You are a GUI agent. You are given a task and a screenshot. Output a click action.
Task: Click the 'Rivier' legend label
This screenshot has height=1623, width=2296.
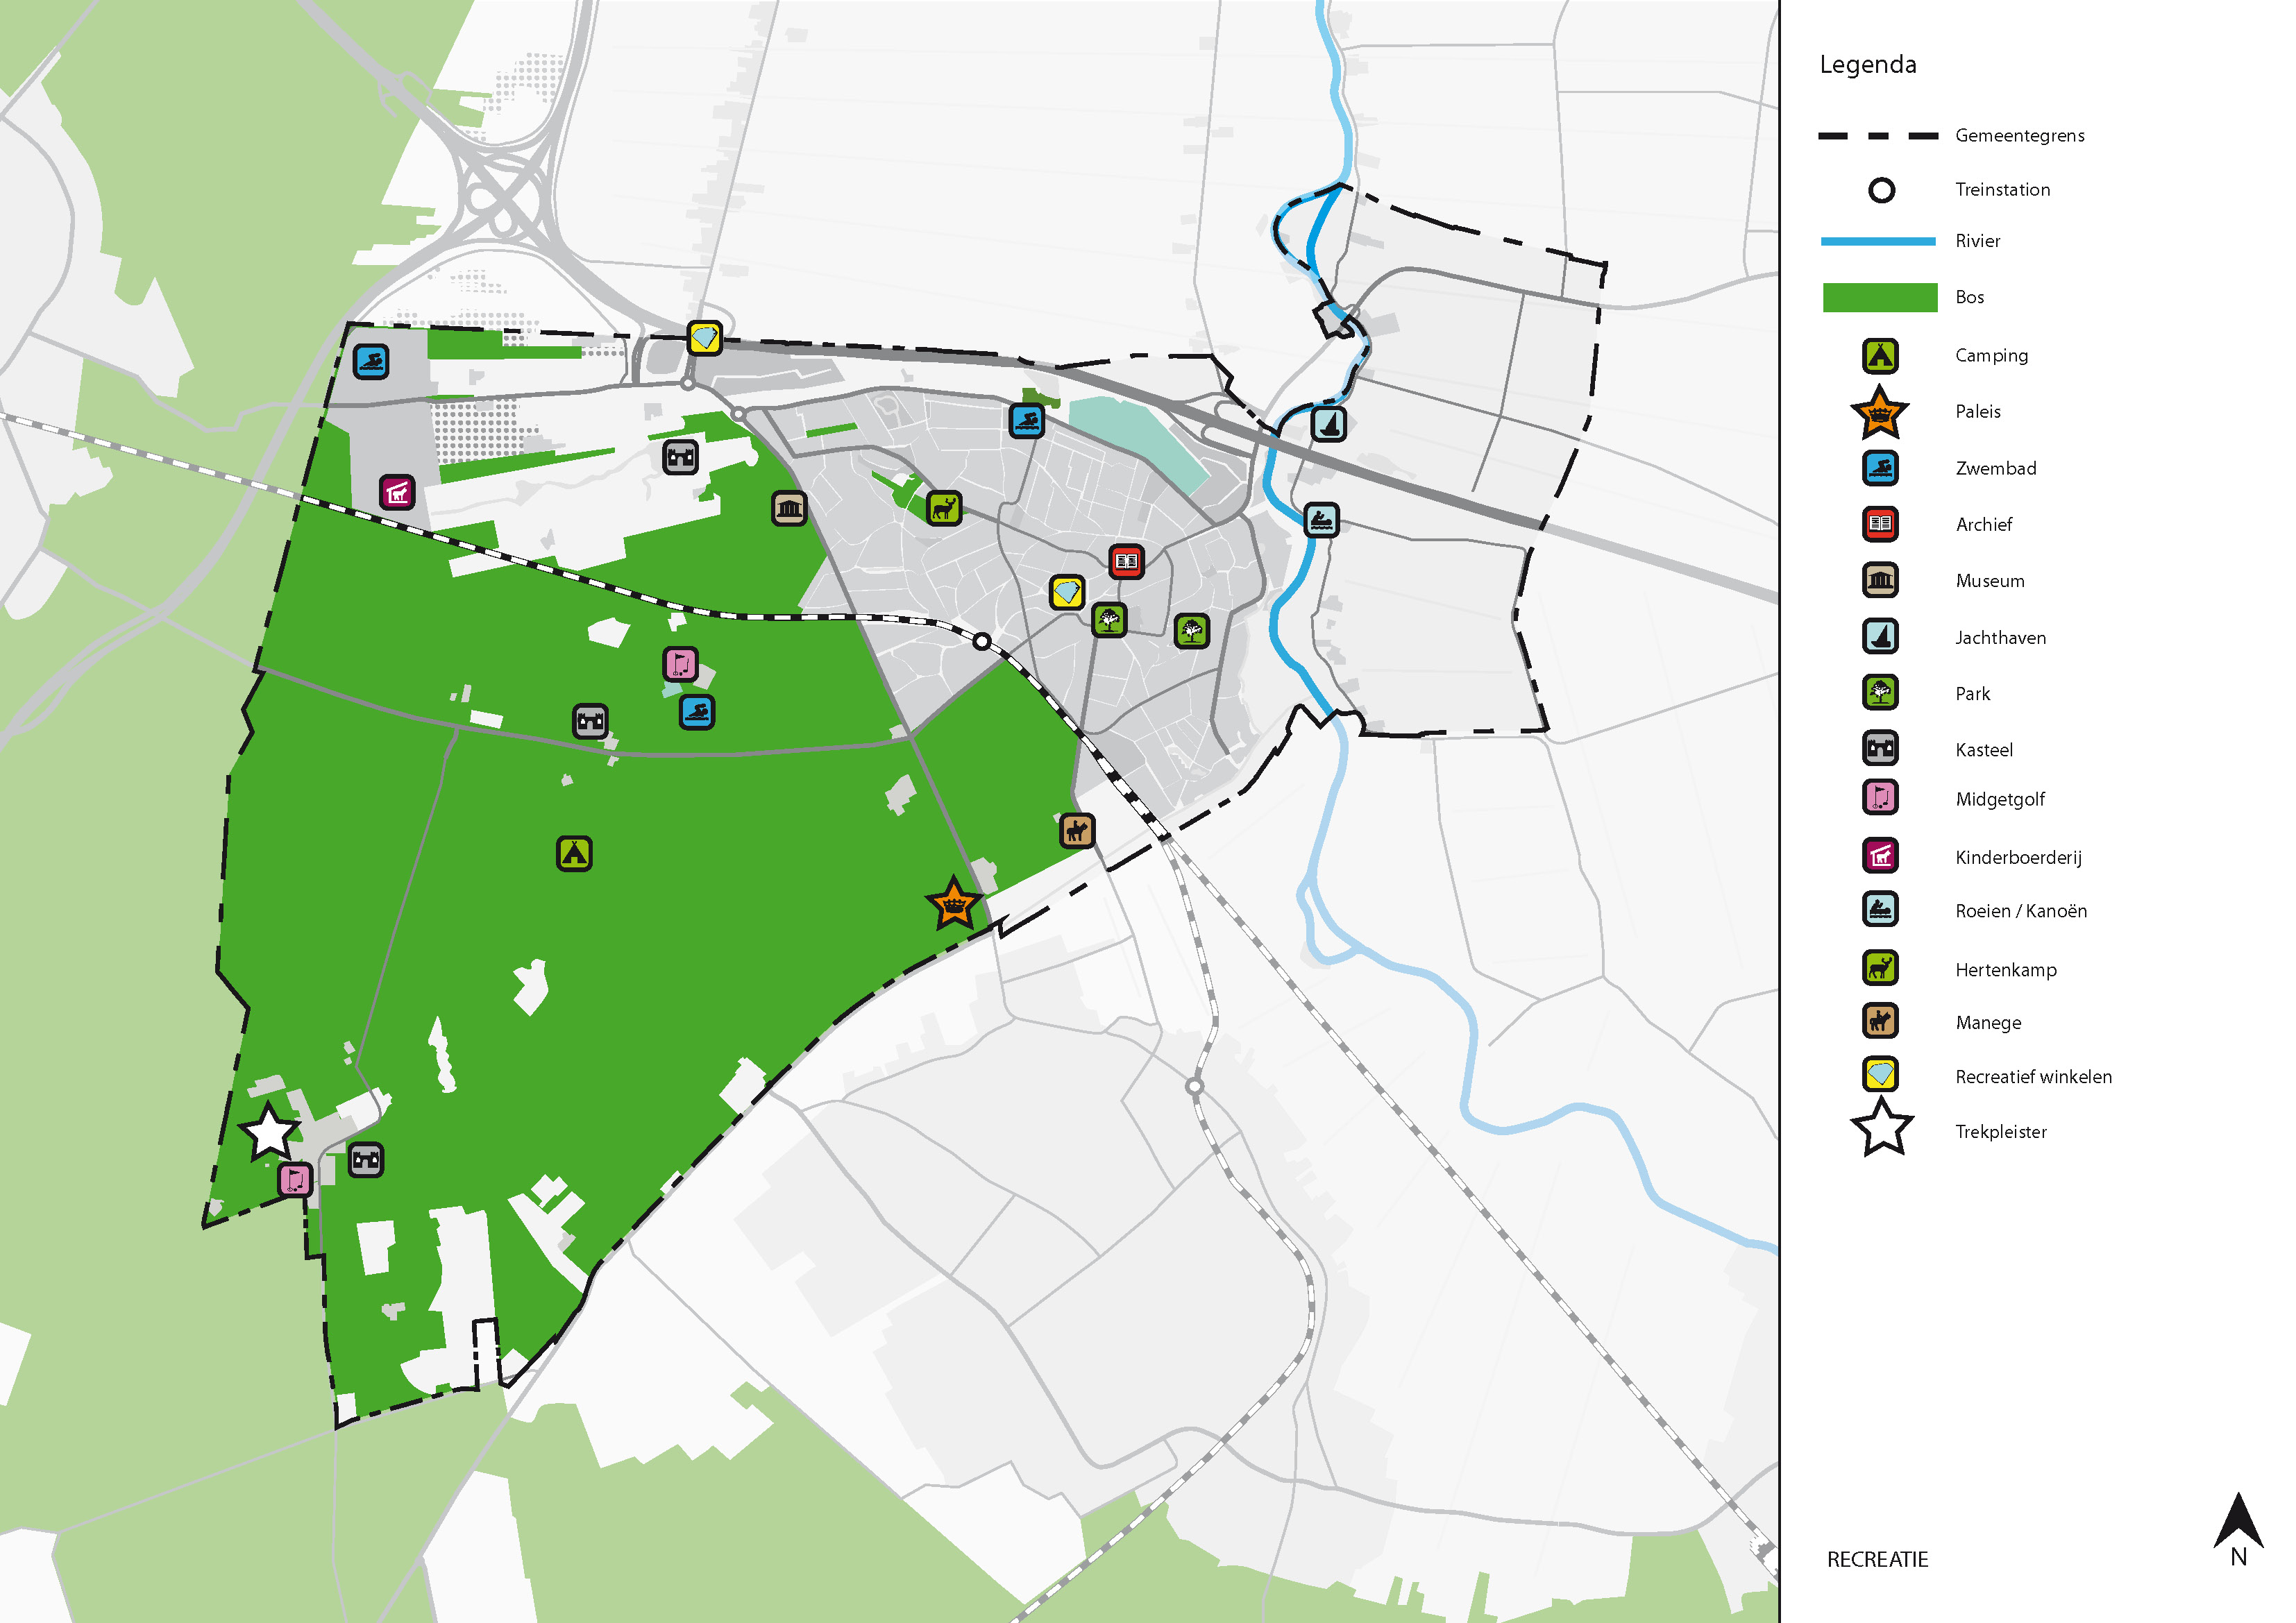click(1978, 241)
